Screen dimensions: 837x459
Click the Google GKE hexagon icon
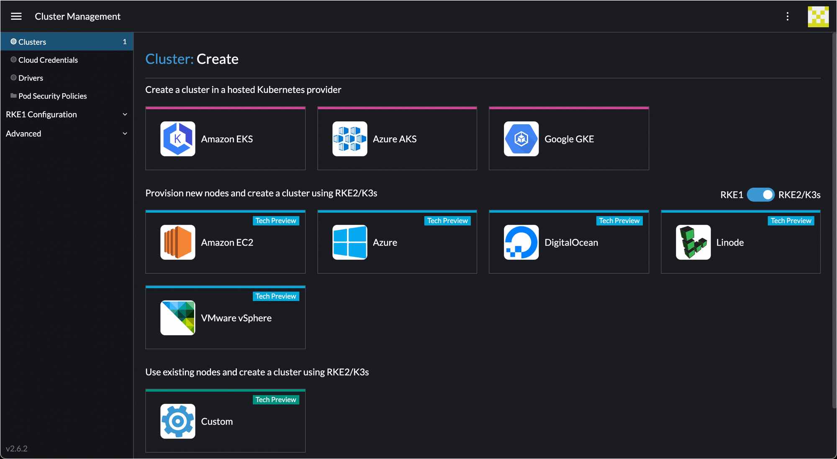521,139
